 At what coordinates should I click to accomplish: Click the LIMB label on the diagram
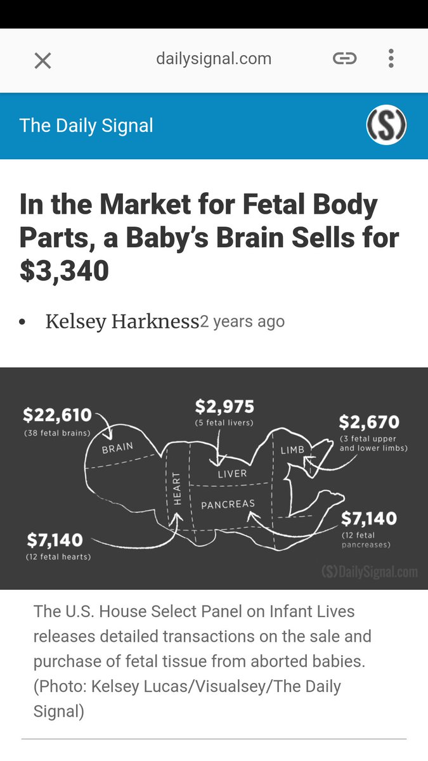click(x=292, y=450)
